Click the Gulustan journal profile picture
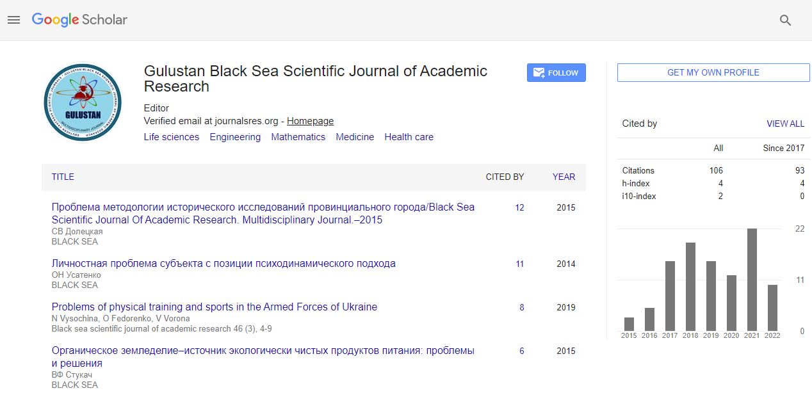The image size is (812, 393). 83,102
